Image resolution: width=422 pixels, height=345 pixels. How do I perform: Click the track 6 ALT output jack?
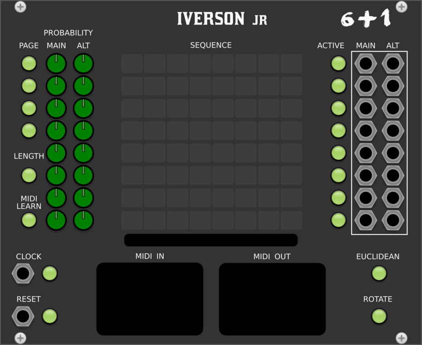[393, 175]
